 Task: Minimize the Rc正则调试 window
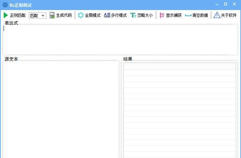(x=217, y=4)
